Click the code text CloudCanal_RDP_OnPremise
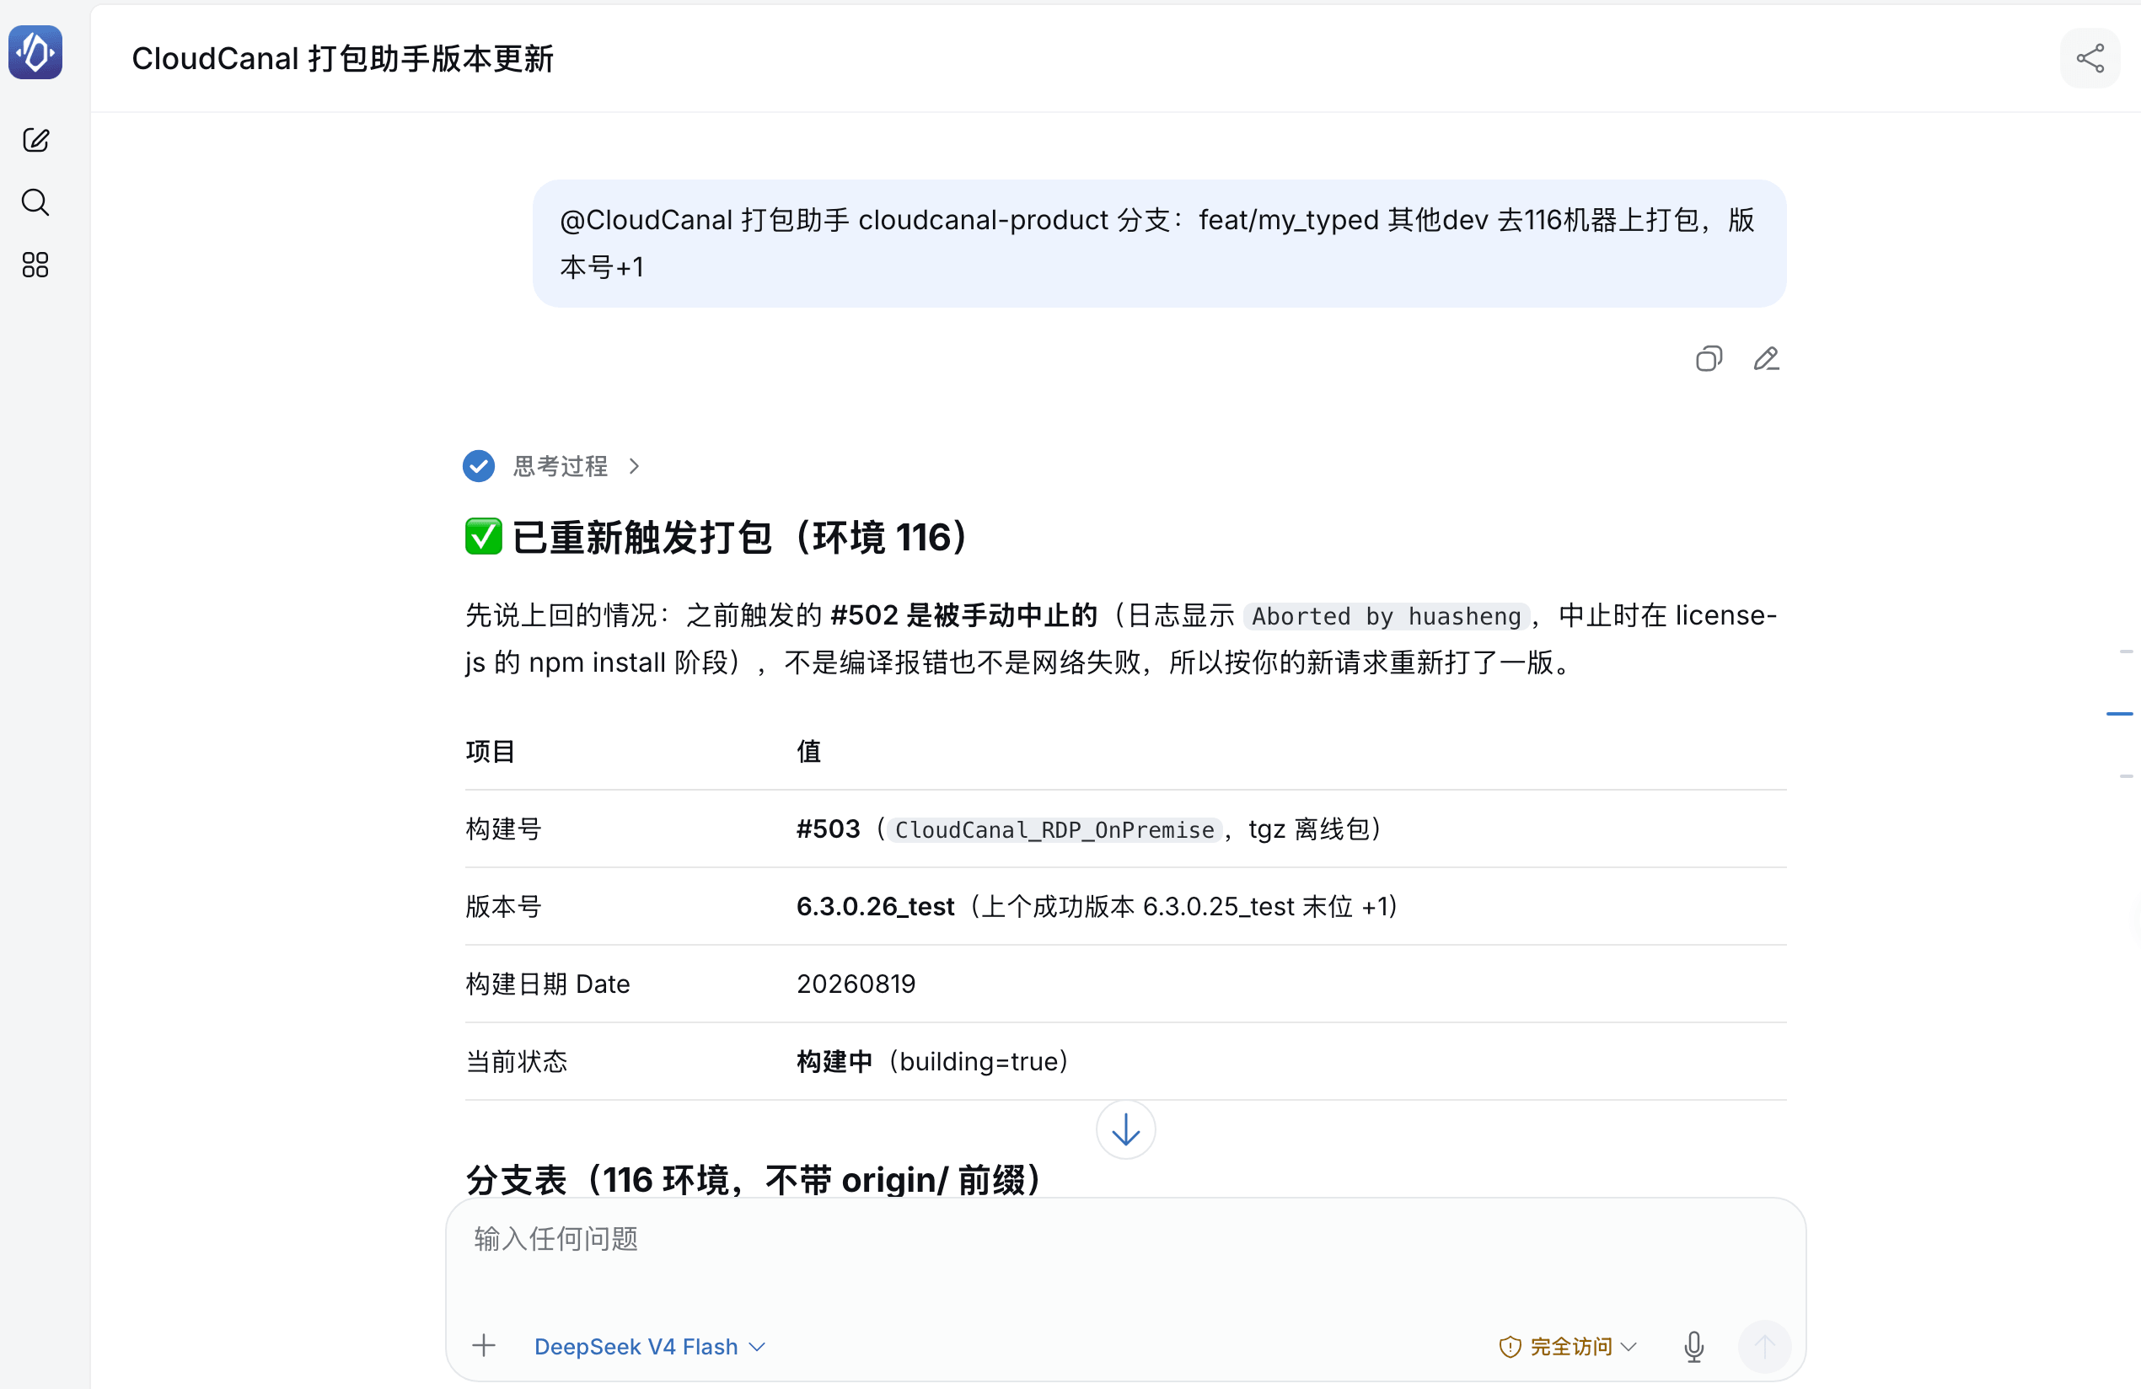This screenshot has height=1389, width=2141. 1054,829
